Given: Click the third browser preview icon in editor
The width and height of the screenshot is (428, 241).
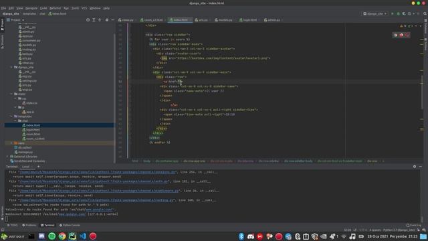Looking at the screenshot, I should (407, 35).
